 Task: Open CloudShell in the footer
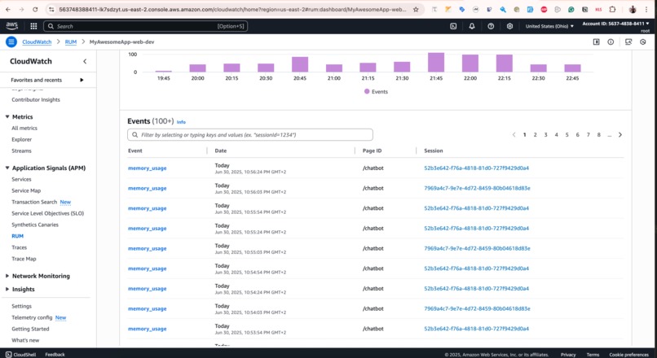click(x=21, y=354)
